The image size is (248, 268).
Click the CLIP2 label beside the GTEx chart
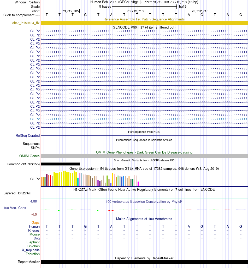coord(35,179)
